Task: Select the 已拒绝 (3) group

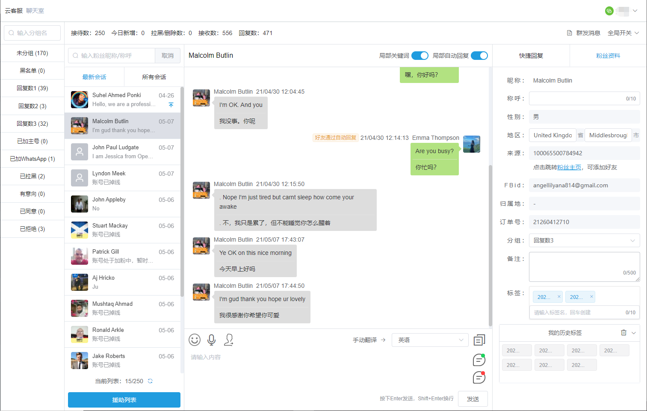Action: click(x=32, y=229)
